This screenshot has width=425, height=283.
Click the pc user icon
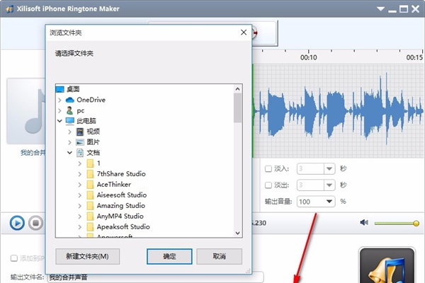pyautogui.click(x=69, y=110)
